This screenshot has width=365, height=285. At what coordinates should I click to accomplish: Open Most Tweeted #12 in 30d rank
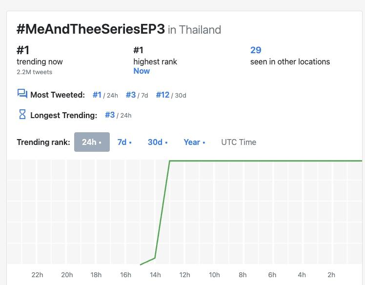162,95
